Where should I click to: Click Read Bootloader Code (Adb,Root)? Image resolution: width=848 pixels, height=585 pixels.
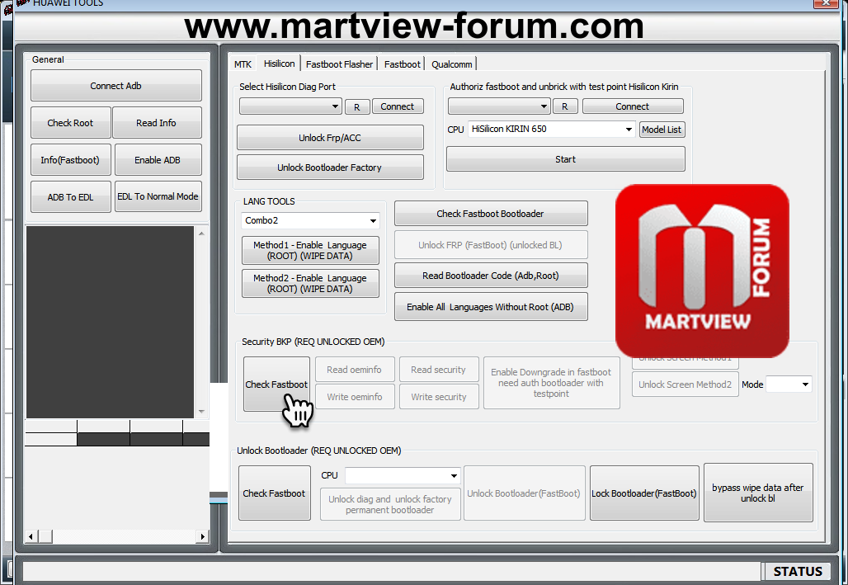click(491, 276)
